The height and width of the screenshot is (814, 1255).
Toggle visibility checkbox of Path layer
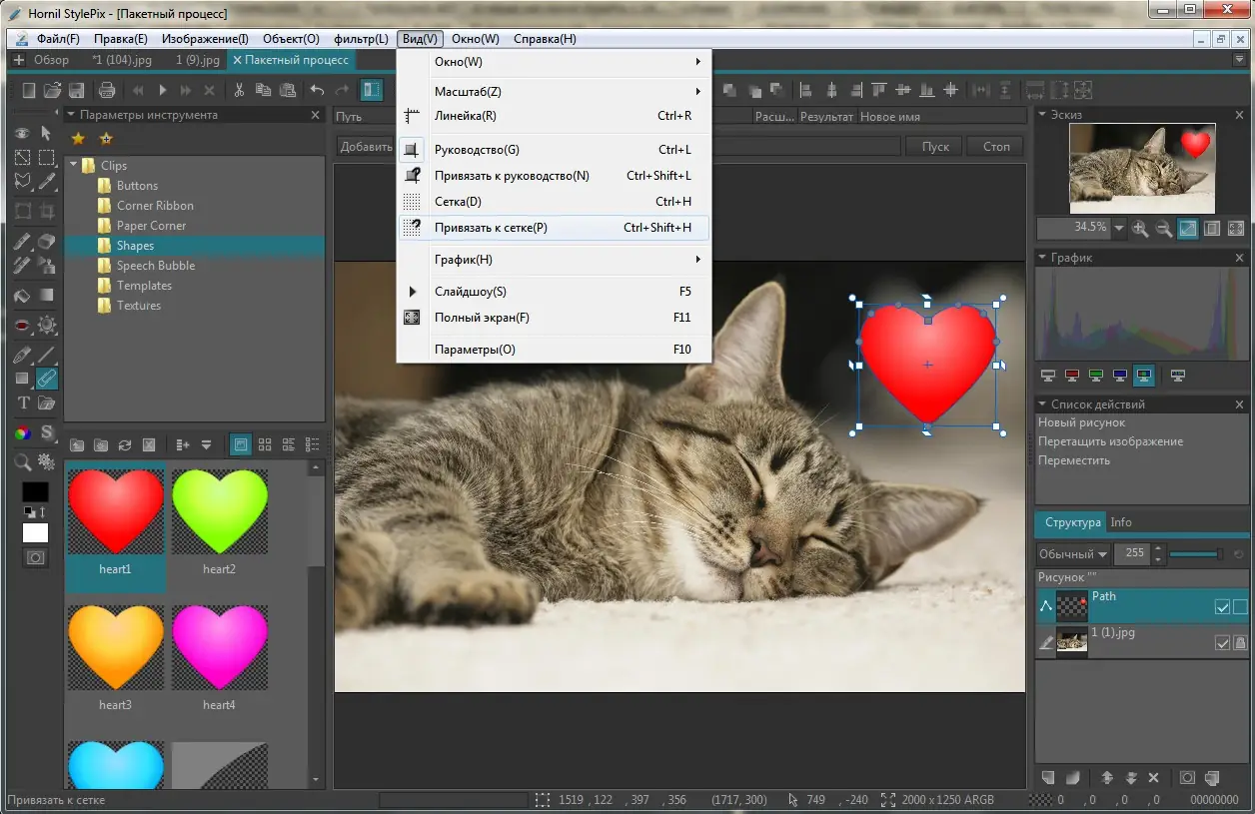click(1222, 606)
